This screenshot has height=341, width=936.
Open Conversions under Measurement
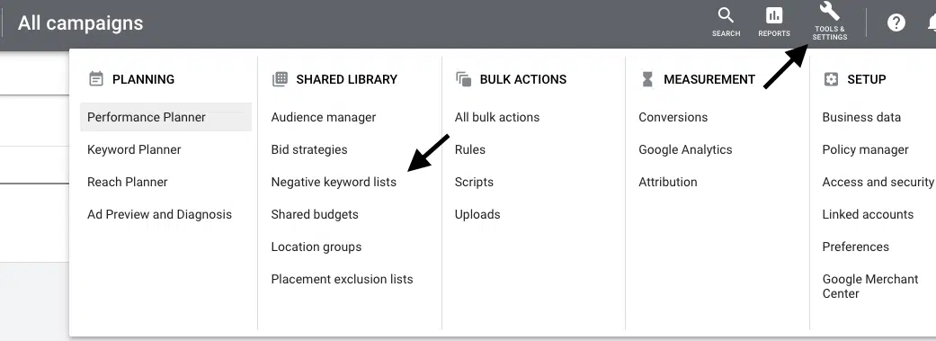673,117
